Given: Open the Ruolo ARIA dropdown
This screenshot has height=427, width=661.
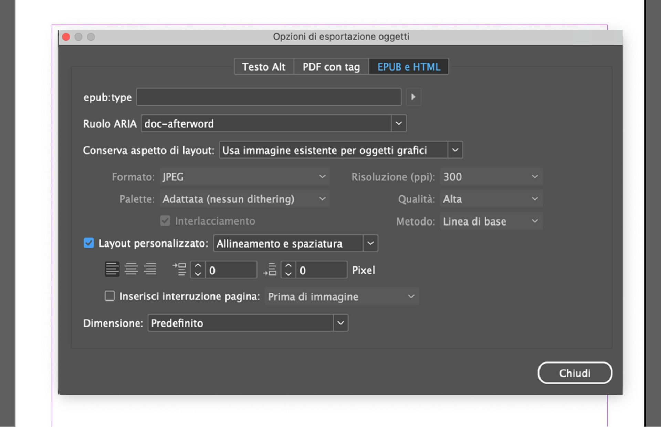Looking at the screenshot, I should (399, 123).
